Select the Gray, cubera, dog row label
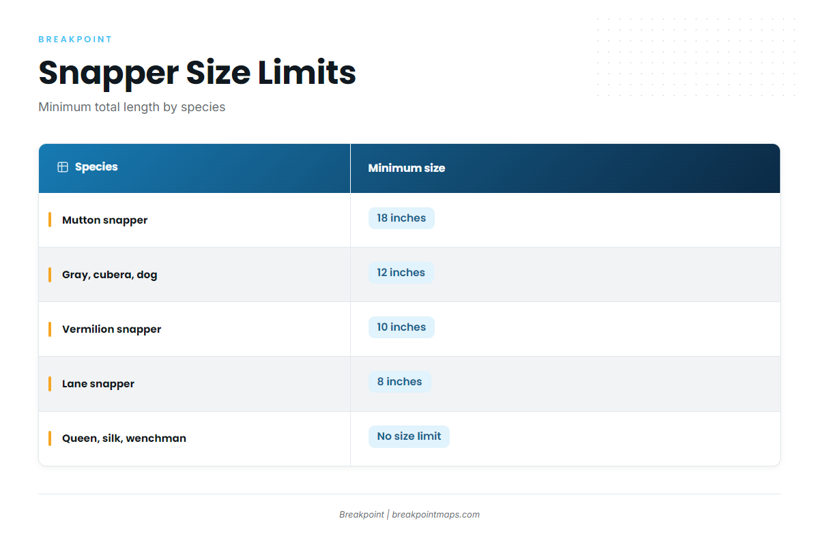 click(109, 275)
